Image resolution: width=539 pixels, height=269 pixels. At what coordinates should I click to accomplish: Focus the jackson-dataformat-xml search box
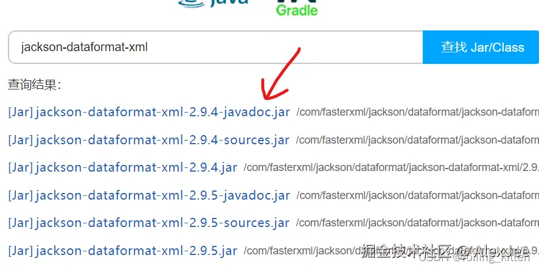pyautogui.click(x=215, y=47)
